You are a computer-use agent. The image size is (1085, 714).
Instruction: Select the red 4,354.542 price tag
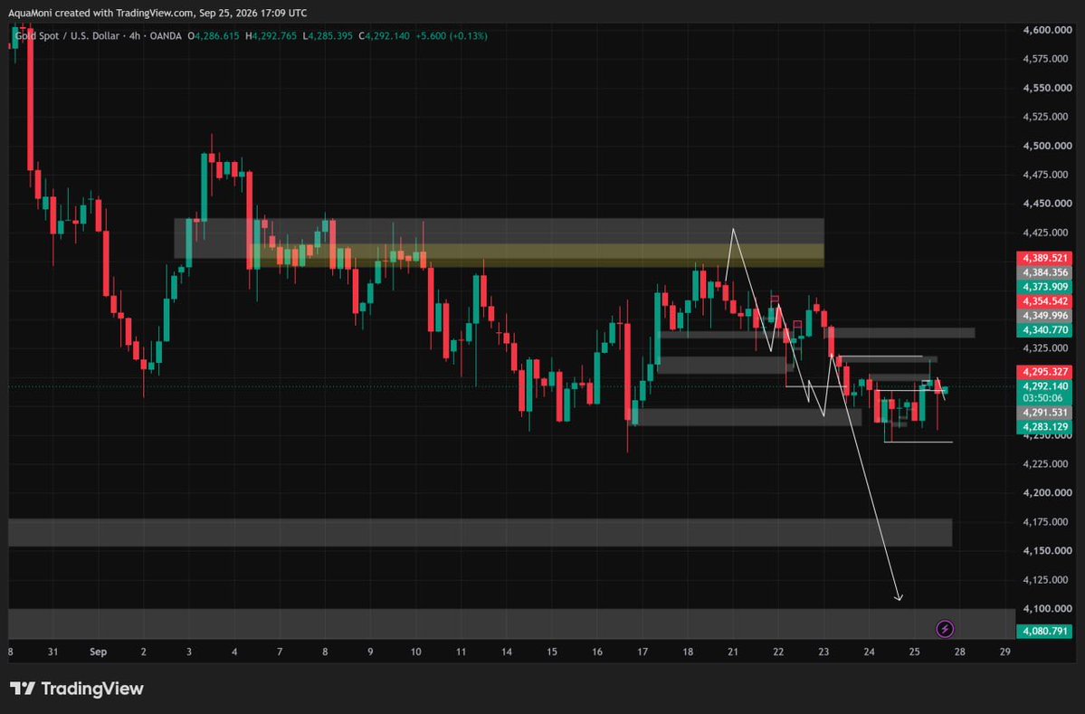[x=1044, y=301]
